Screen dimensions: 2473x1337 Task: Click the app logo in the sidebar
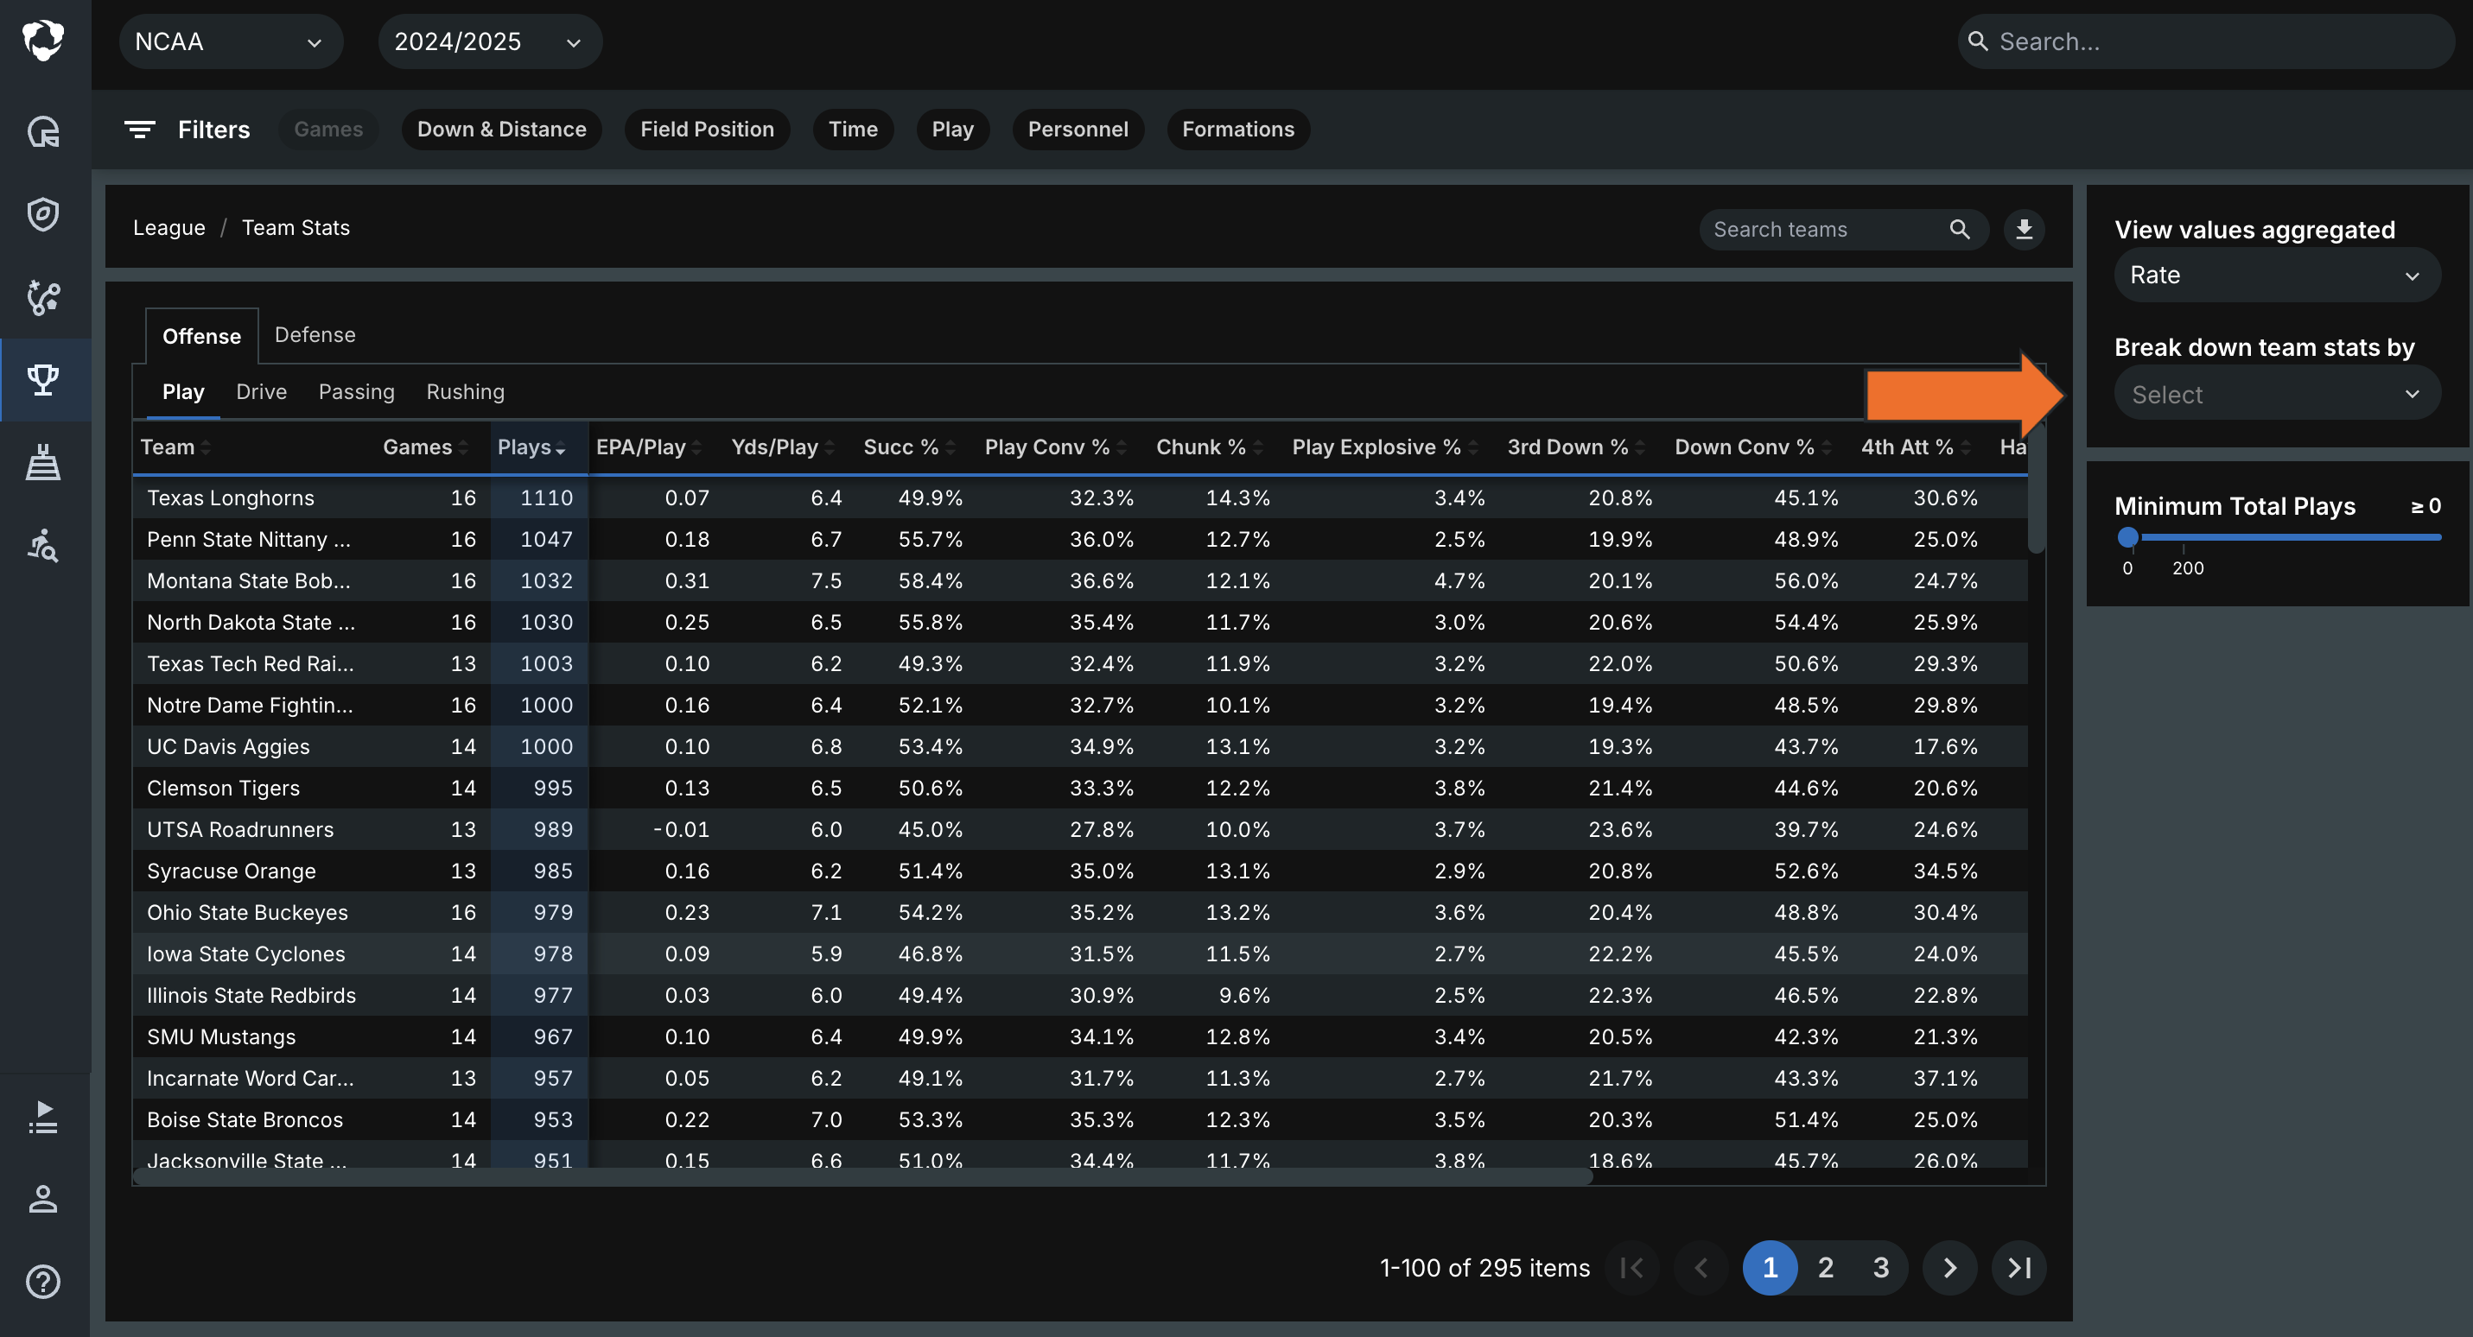[43, 41]
